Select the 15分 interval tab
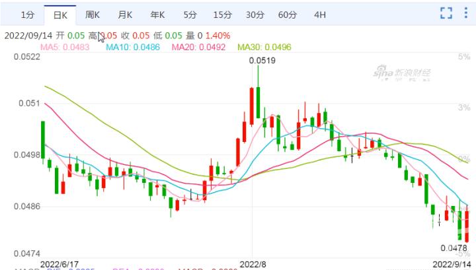This screenshot has width=476, height=270. [223, 15]
